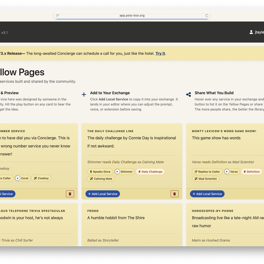Click the Mad Scientist persona tag

click(x=205, y=179)
